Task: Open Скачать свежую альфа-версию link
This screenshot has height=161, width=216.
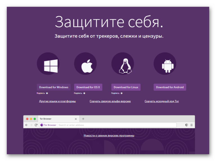Action: click(110, 101)
